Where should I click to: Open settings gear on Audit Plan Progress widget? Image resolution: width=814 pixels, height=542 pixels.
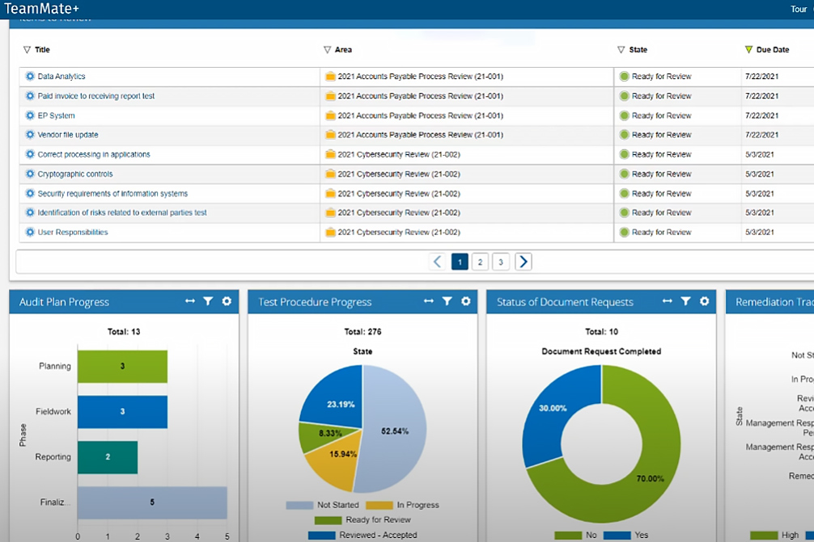click(227, 301)
